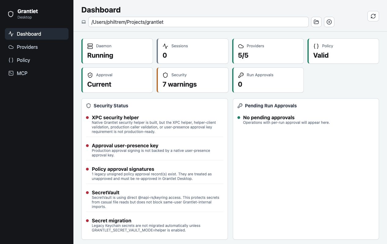387x244 pixels.
Task: Click the add project plus button
Action: 329,22
